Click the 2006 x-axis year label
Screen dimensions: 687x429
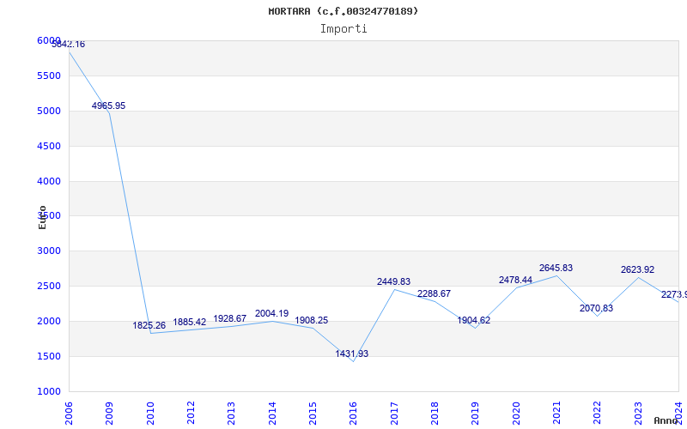coord(69,413)
